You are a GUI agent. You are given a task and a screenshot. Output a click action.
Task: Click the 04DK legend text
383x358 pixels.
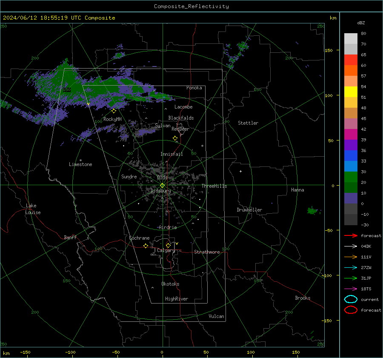click(366, 246)
